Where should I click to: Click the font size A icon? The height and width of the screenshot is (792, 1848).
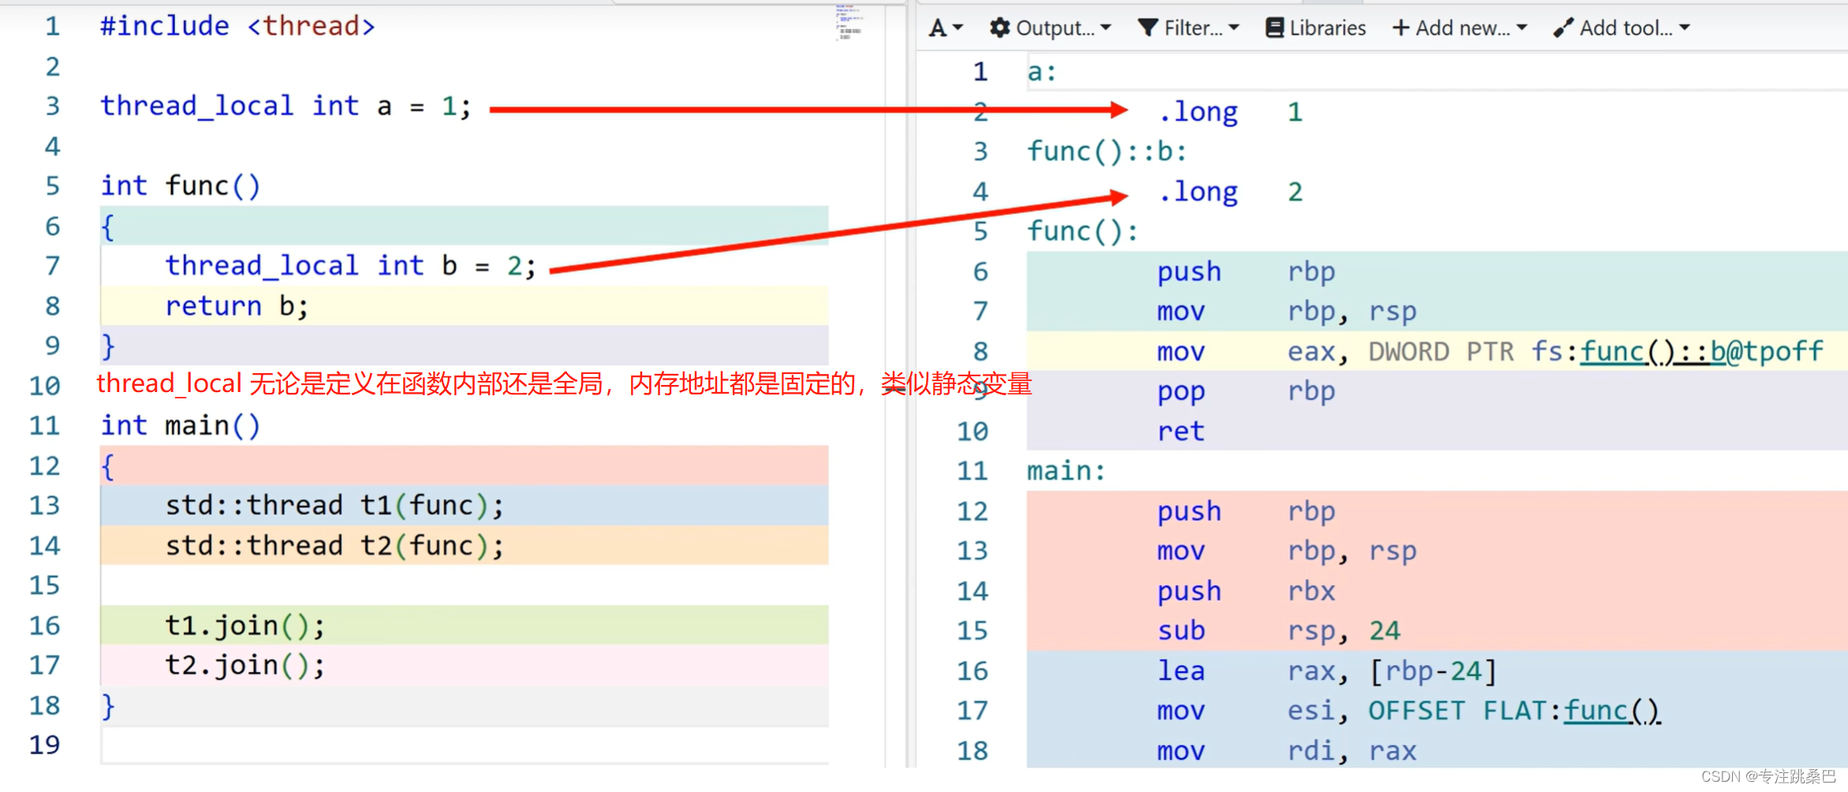[937, 28]
